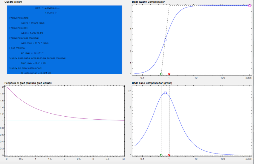This screenshot has height=164, width=254.
Task: Click the '[rad/s]' unit on gain Bode plot
Action: coord(248,78)
